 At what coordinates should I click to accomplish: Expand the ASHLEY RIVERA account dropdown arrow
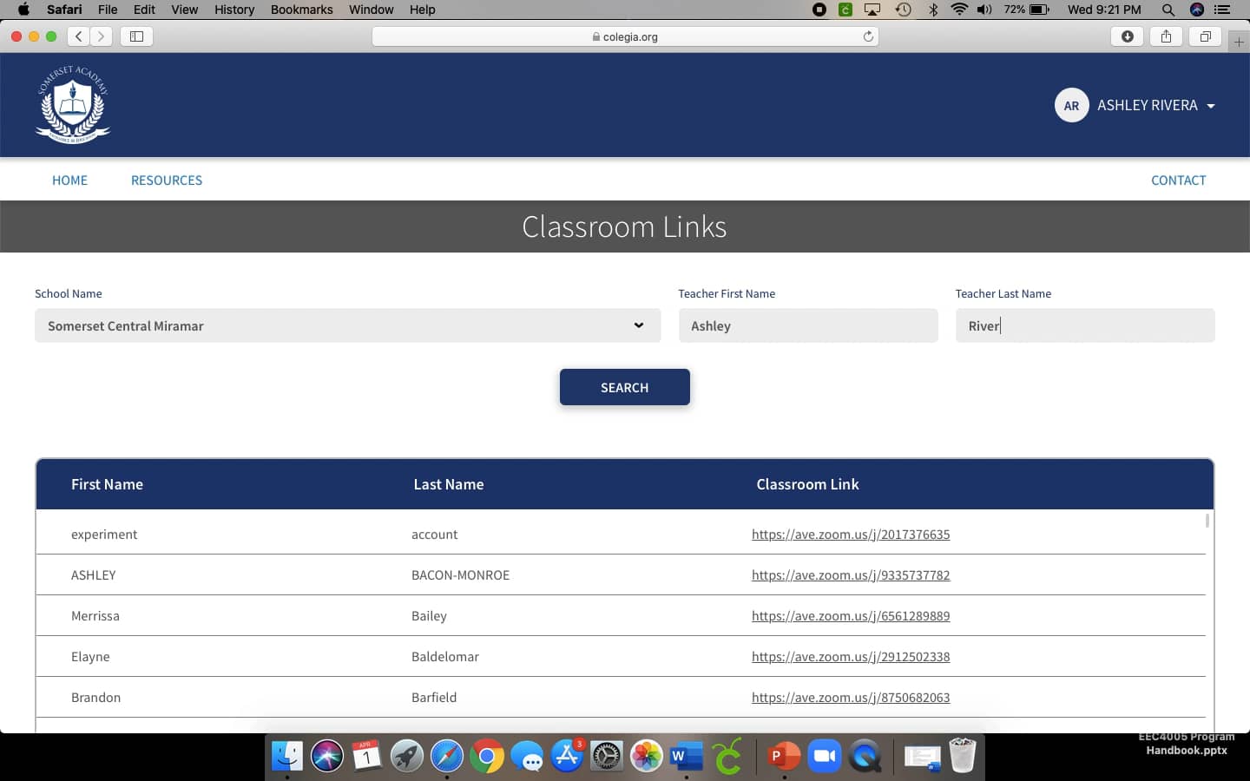1211,106
